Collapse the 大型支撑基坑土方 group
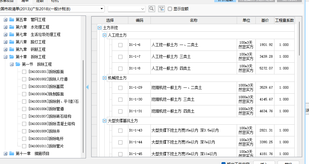309x164 pixels. [x=104, y=121]
